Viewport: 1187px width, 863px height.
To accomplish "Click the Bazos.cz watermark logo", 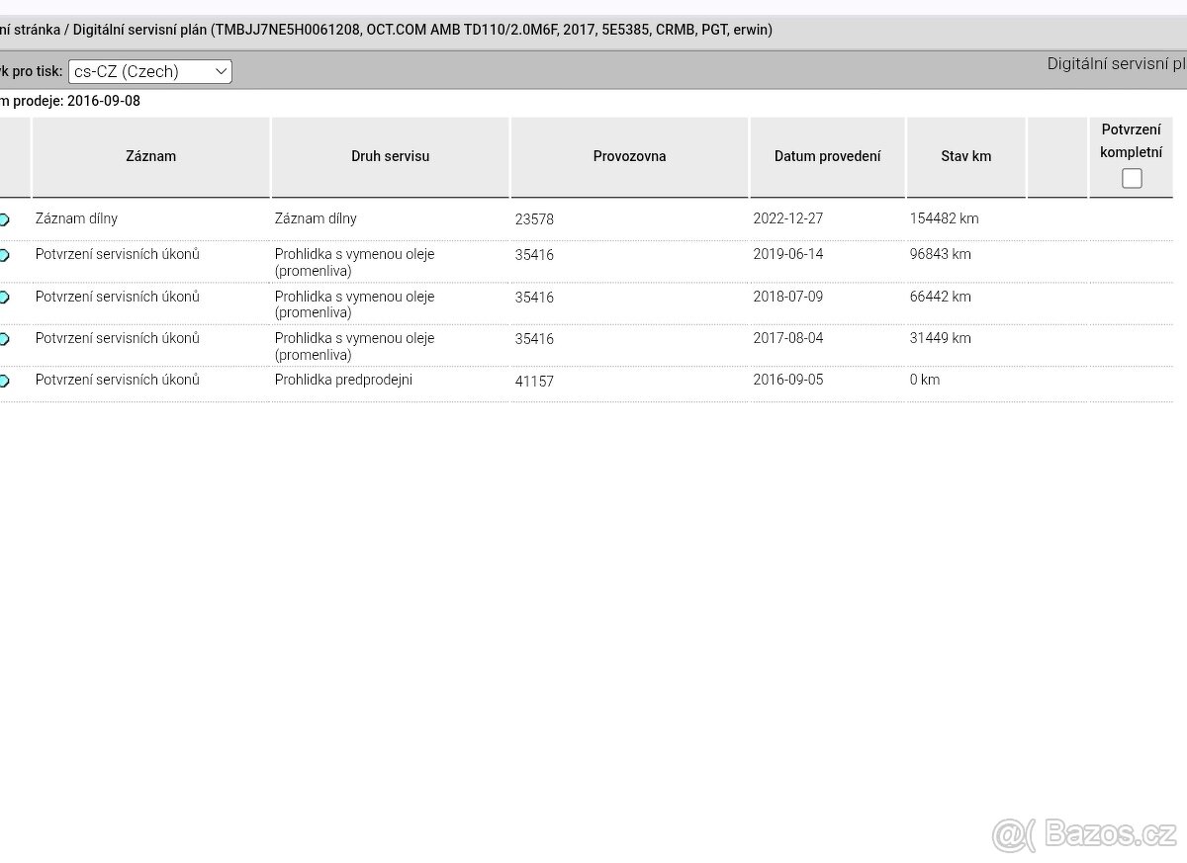I will click(x=1084, y=835).
